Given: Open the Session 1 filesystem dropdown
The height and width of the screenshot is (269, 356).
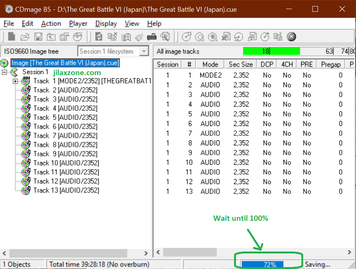Looking at the screenshot, I should point(144,51).
